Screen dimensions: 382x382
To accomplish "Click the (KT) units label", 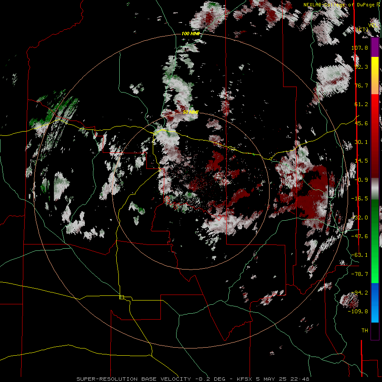I will tap(362, 30).
